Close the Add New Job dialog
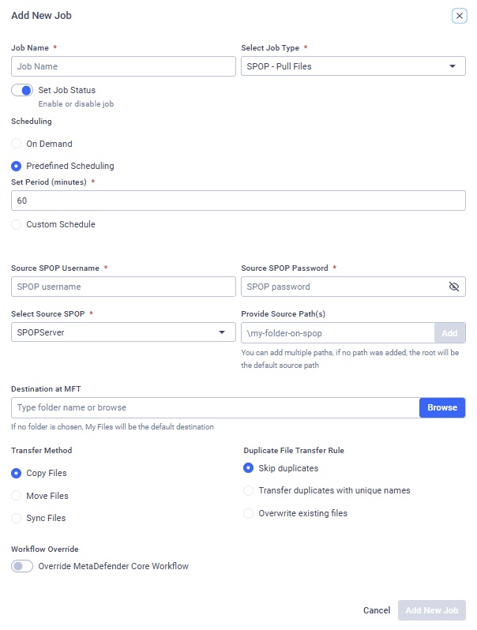The height and width of the screenshot is (630, 477). (459, 16)
